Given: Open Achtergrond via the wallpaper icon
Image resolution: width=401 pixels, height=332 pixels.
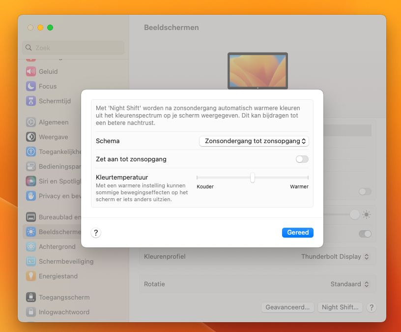Looking at the screenshot, I should [31, 246].
